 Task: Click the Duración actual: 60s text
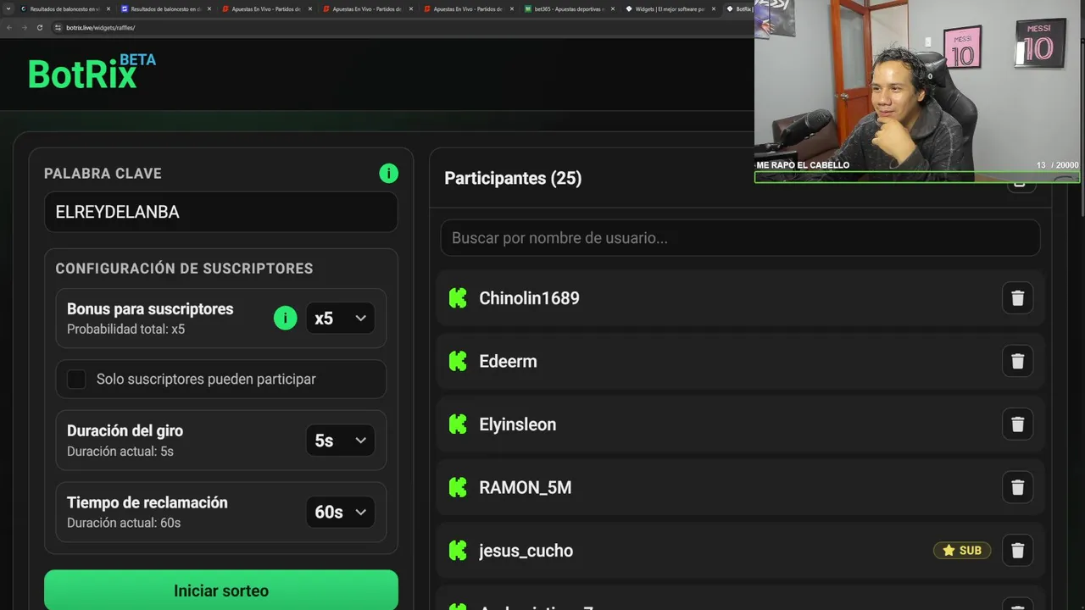pos(124,523)
